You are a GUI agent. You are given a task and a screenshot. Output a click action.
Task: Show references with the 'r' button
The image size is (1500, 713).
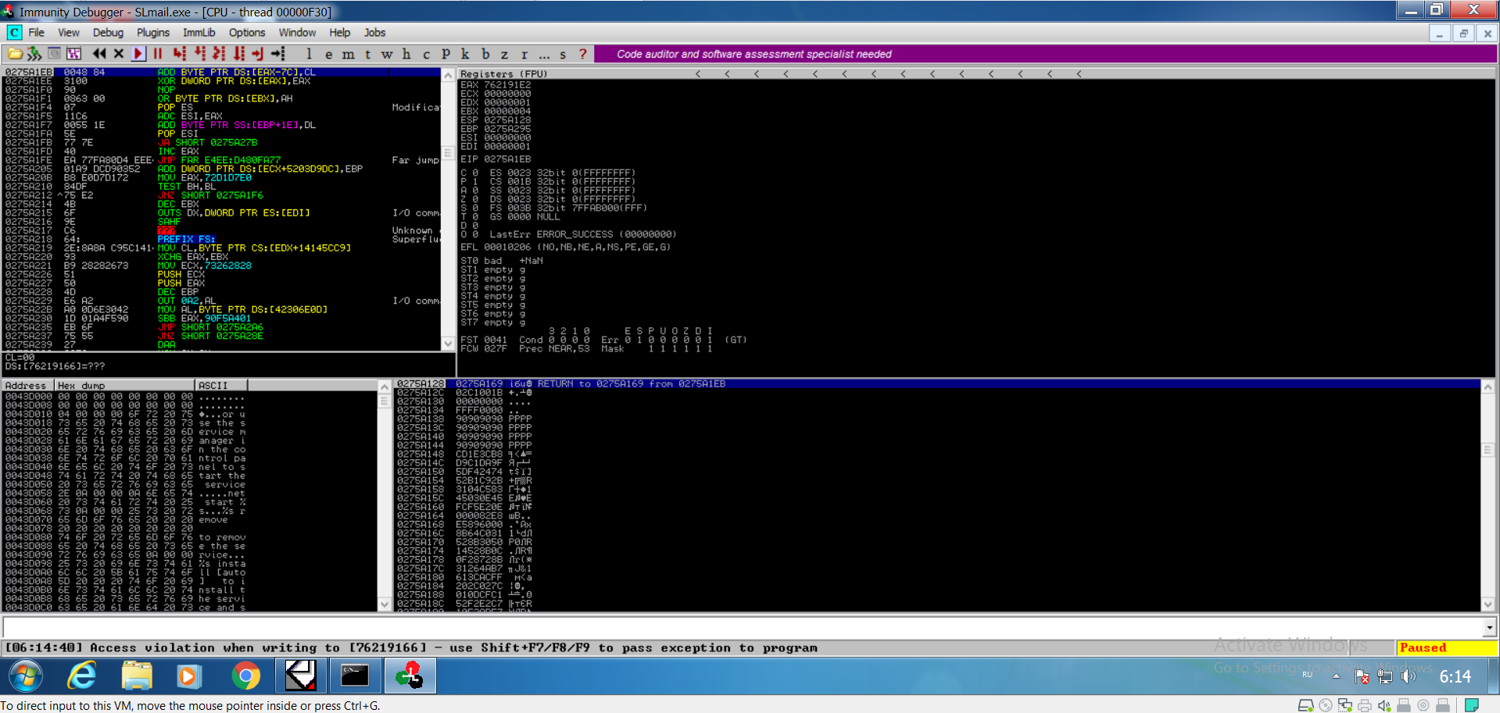coord(524,54)
